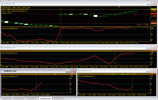Close the EURUSD,M5 chart window
Image resolution: width=158 pixels, height=100 pixels.
point(155,4)
